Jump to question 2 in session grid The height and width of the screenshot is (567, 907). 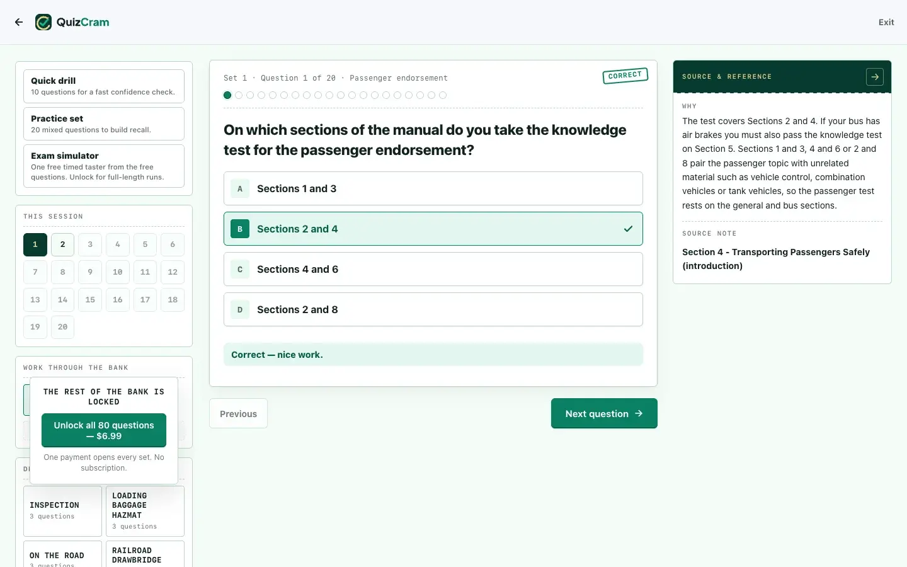pos(62,244)
